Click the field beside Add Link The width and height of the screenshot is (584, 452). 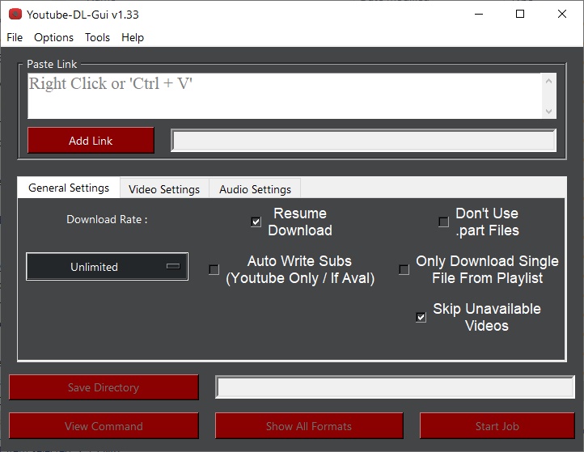coord(363,141)
